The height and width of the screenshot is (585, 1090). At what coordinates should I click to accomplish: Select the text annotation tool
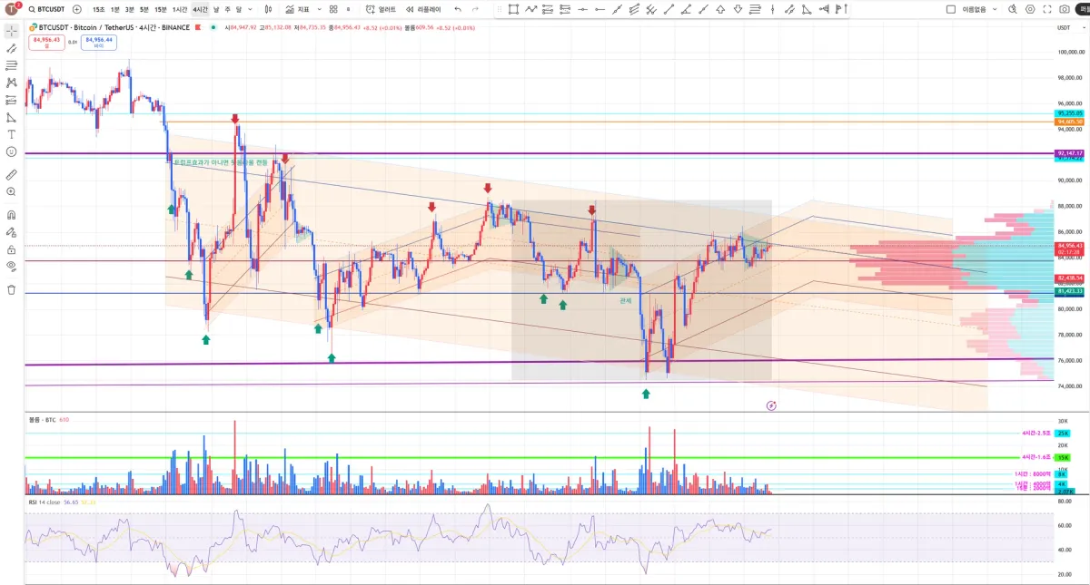11,134
